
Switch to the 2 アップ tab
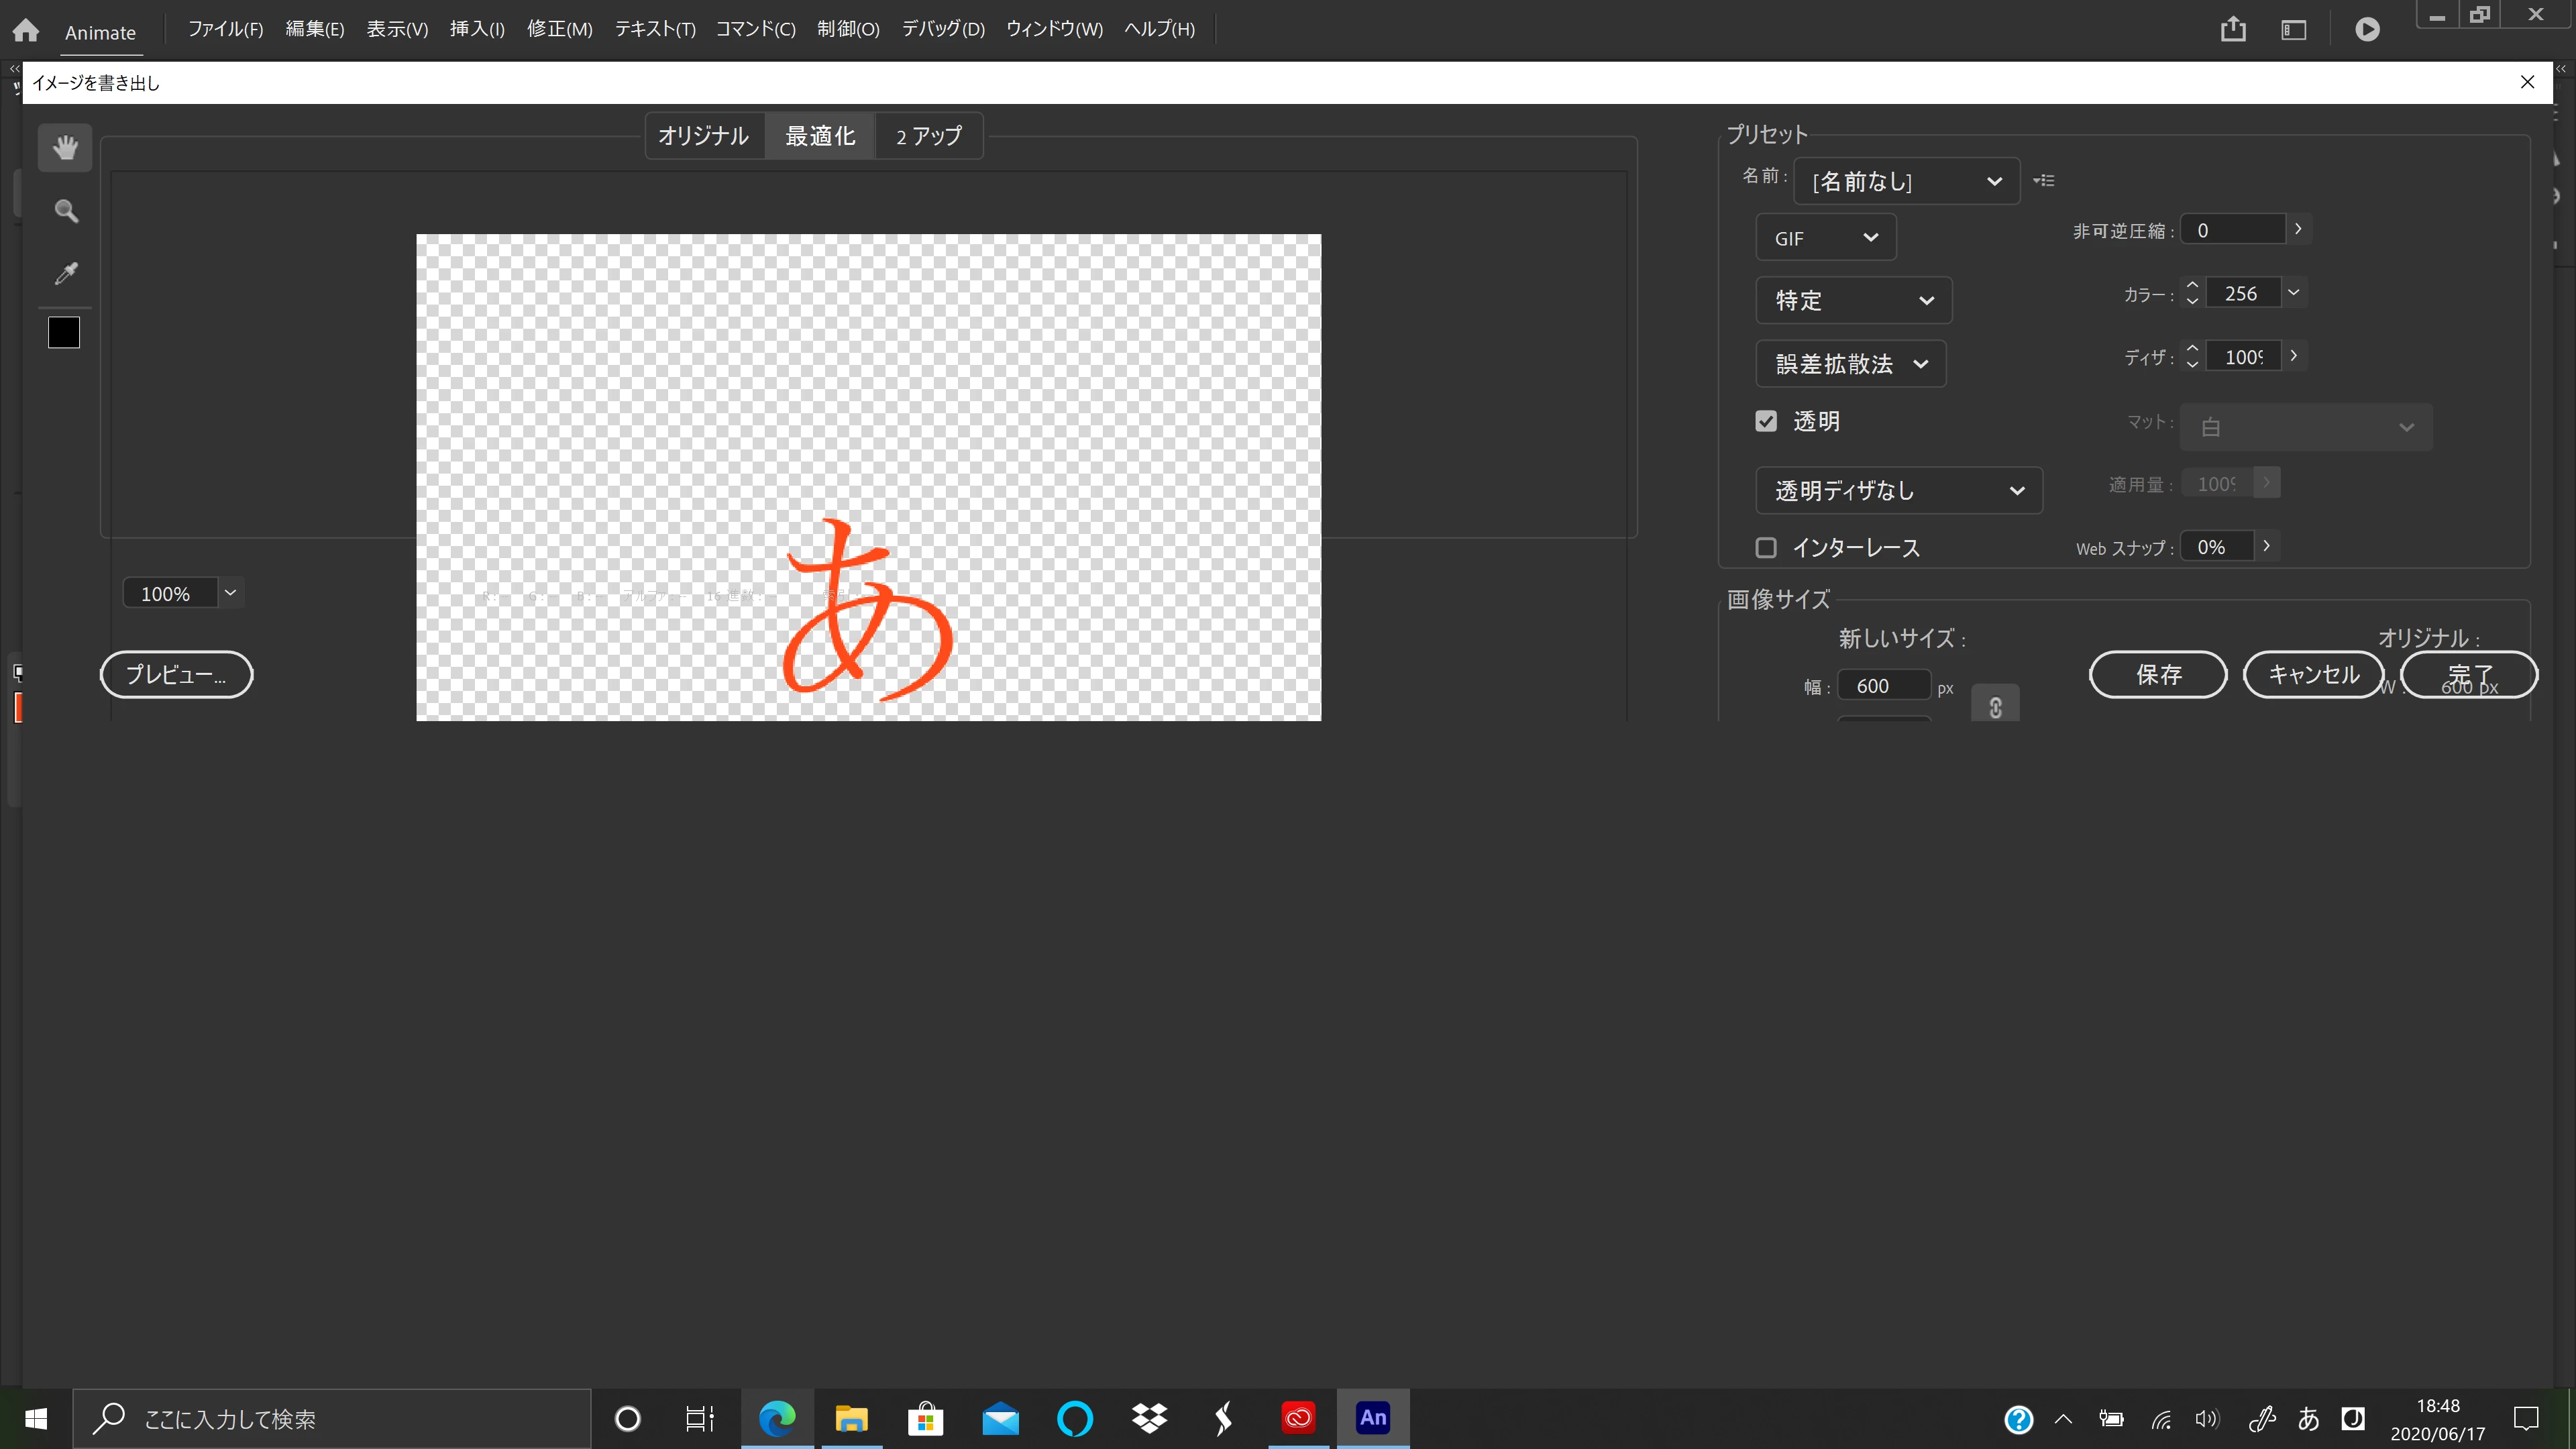tap(928, 136)
